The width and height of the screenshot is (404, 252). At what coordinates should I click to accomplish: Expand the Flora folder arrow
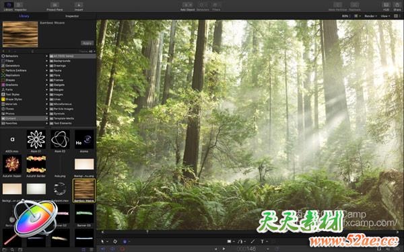pyautogui.click(x=47, y=75)
